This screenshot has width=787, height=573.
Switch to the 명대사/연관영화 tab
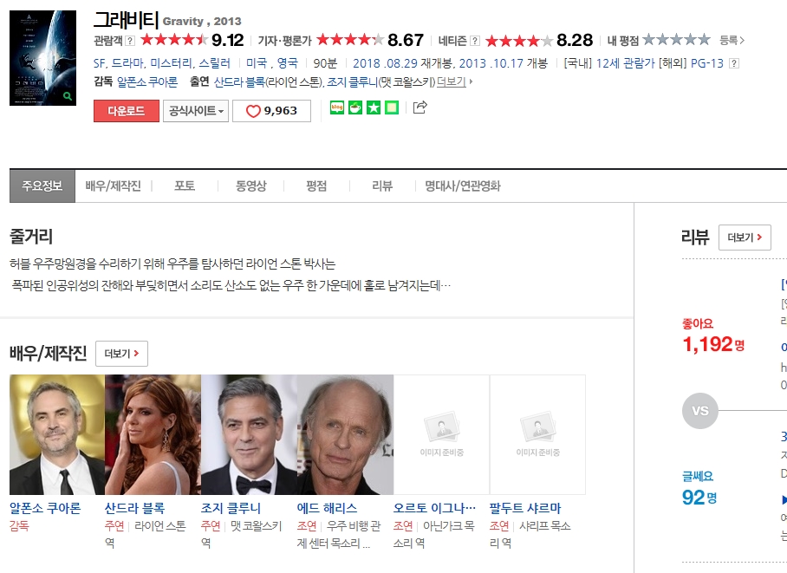pyautogui.click(x=463, y=186)
